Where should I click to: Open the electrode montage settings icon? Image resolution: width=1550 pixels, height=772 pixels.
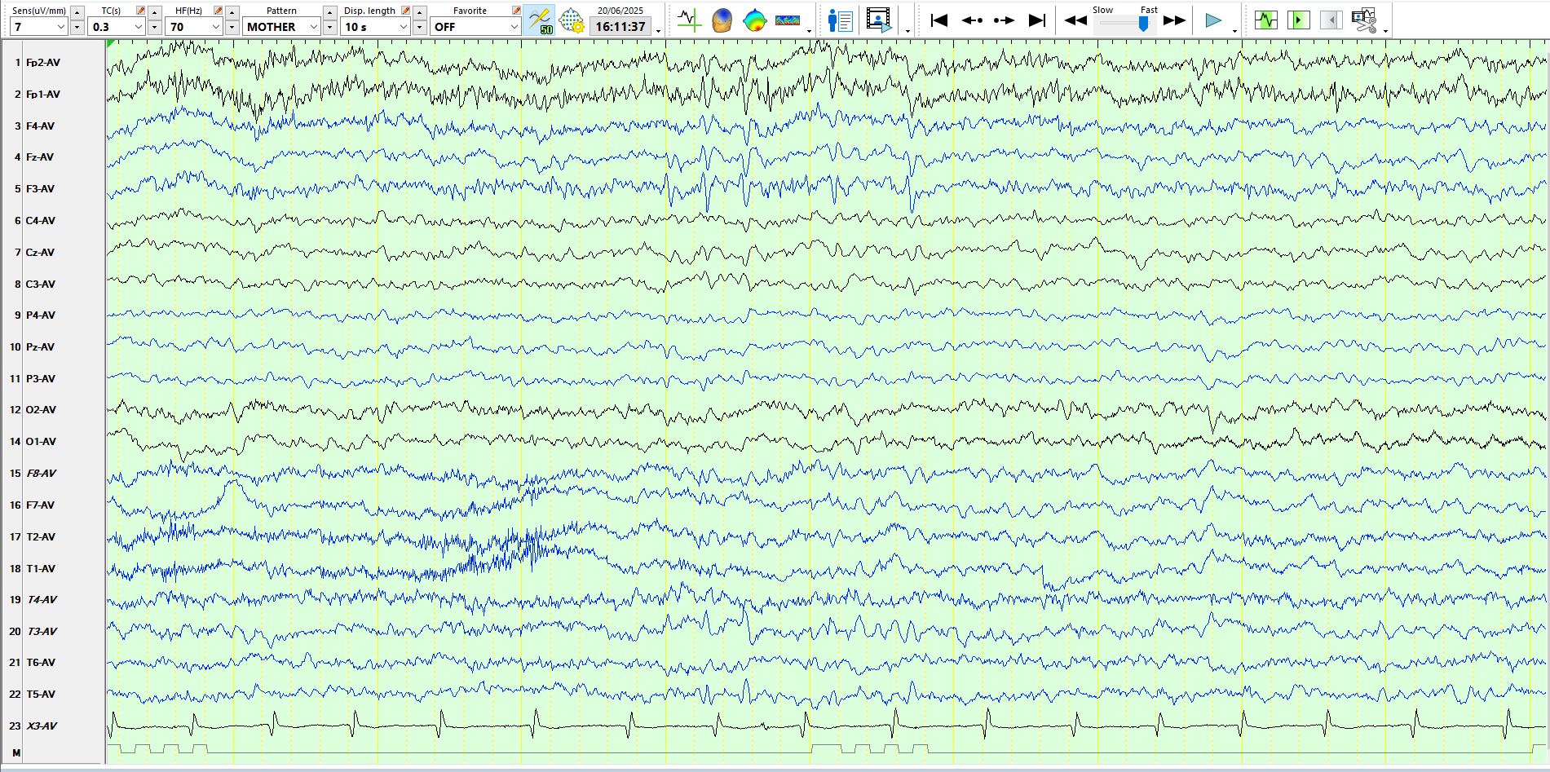pyautogui.click(x=572, y=20)
